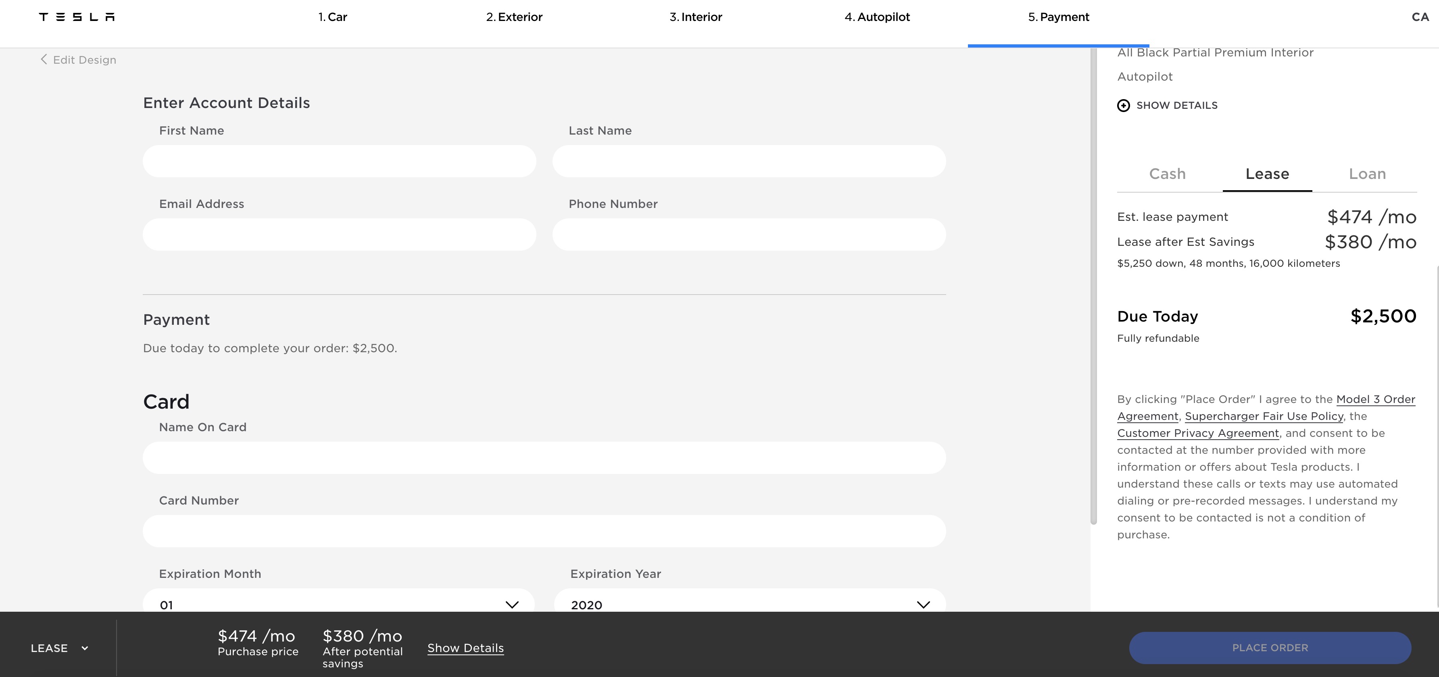
Task: Open the Expiration Year dropdown
Action: (x=749, y=603)
